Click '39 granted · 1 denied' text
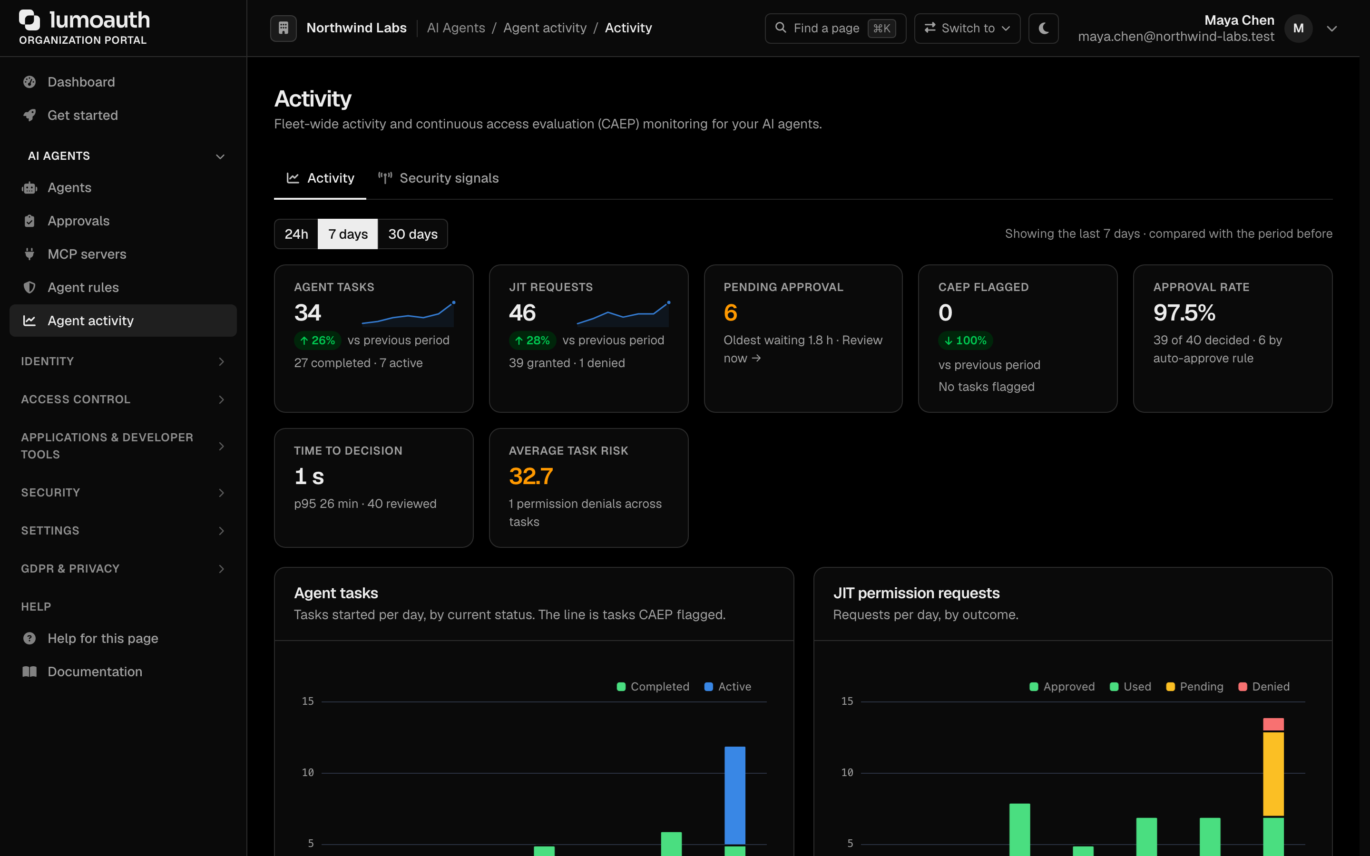 [x=567, y=363]
